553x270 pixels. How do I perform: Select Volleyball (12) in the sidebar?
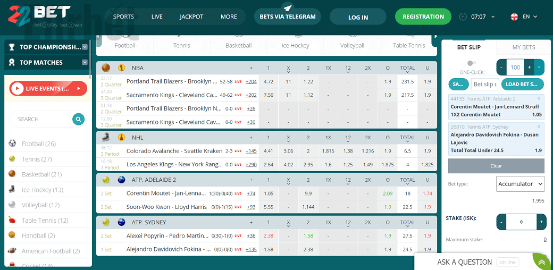pyautogui.click(x=40, y=205)
